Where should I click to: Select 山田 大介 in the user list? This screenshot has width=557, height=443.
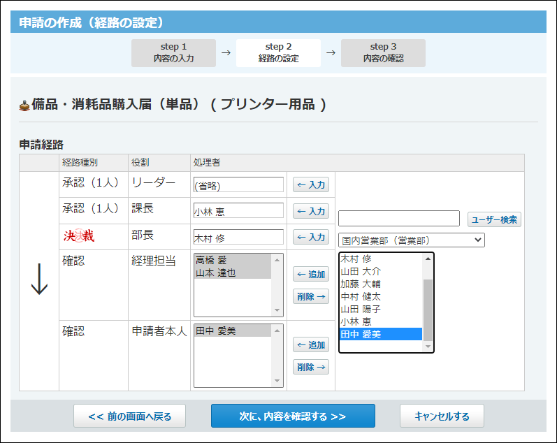(381, 271)
